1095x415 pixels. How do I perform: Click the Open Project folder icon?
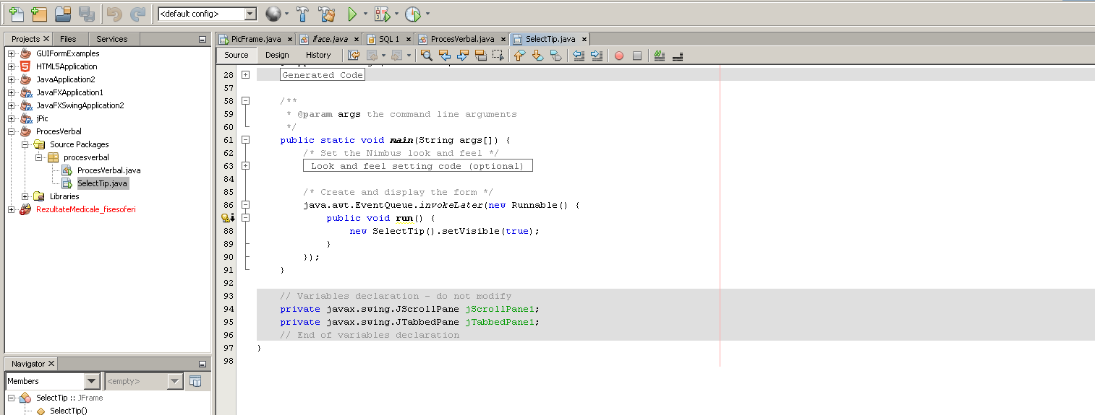click(63, 13)
